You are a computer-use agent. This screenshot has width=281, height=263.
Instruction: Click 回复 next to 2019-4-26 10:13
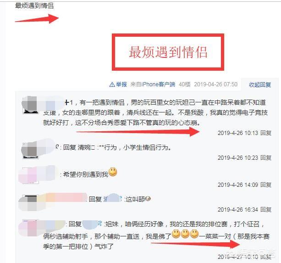[266, 133]
